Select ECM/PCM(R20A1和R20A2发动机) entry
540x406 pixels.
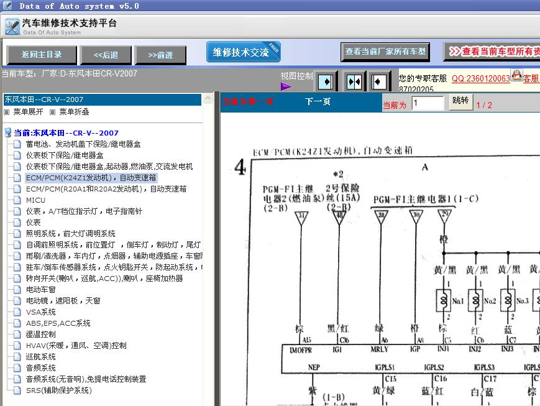coord(106,189)
